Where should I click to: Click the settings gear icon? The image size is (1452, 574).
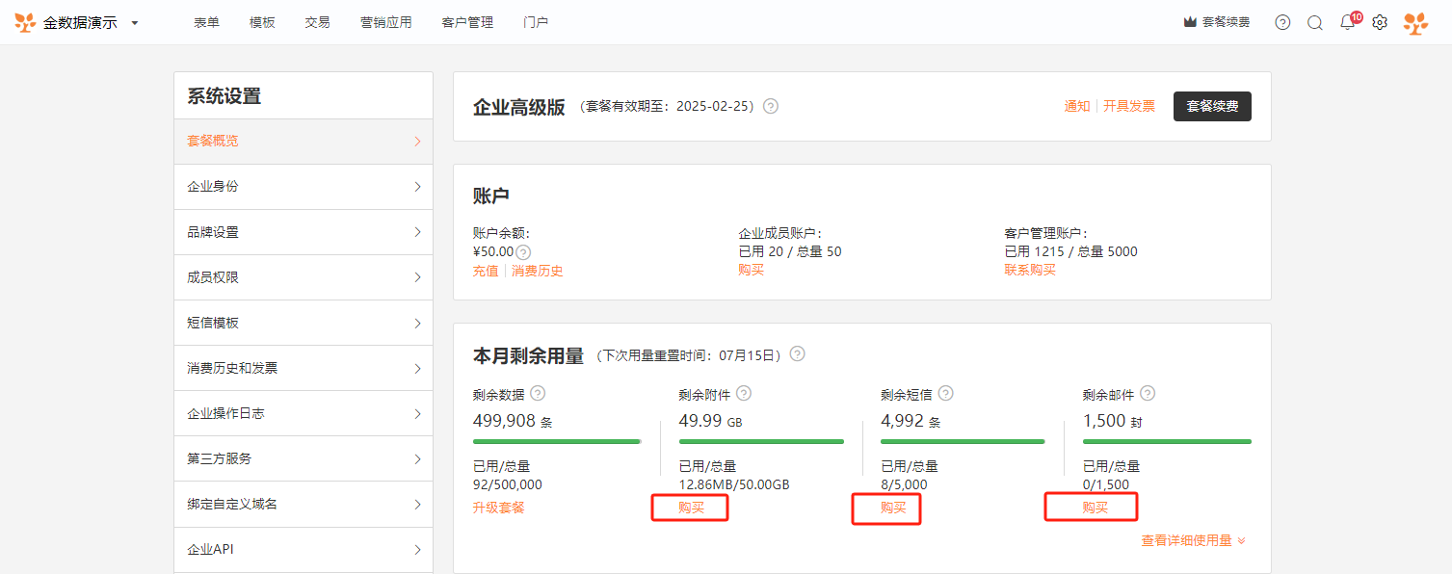[x=1380, y=22]
